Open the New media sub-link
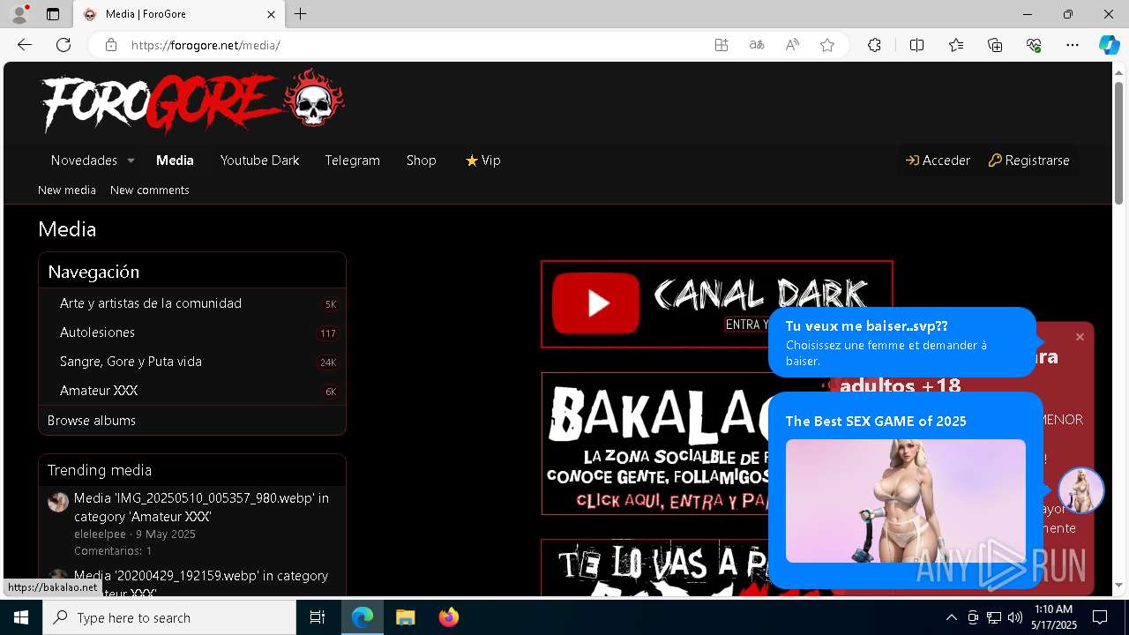1129x635 pixels. [x=67, y=190]
